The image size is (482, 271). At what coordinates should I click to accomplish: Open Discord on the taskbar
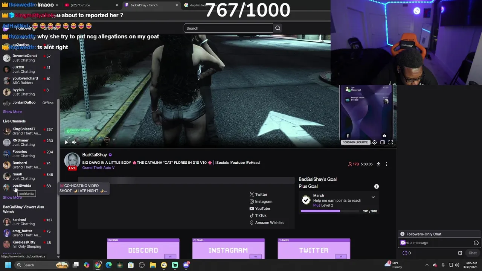186,265
